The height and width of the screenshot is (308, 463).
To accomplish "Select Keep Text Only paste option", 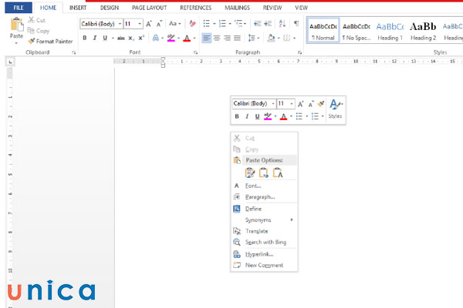I will (278, 172).
